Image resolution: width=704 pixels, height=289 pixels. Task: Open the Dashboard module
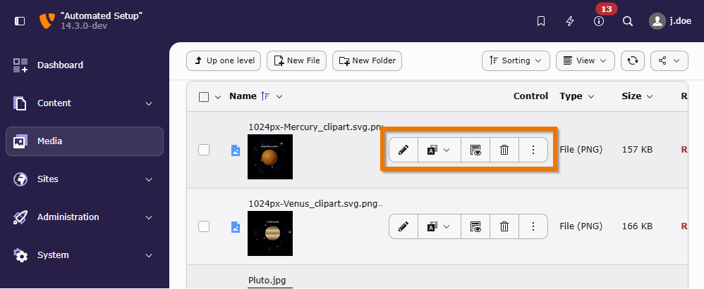tap(85, 65)
